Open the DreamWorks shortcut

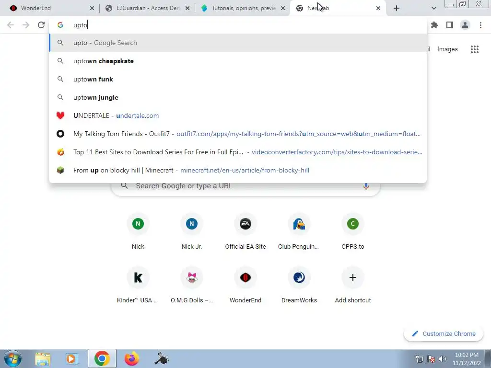(x=299, y=286)
